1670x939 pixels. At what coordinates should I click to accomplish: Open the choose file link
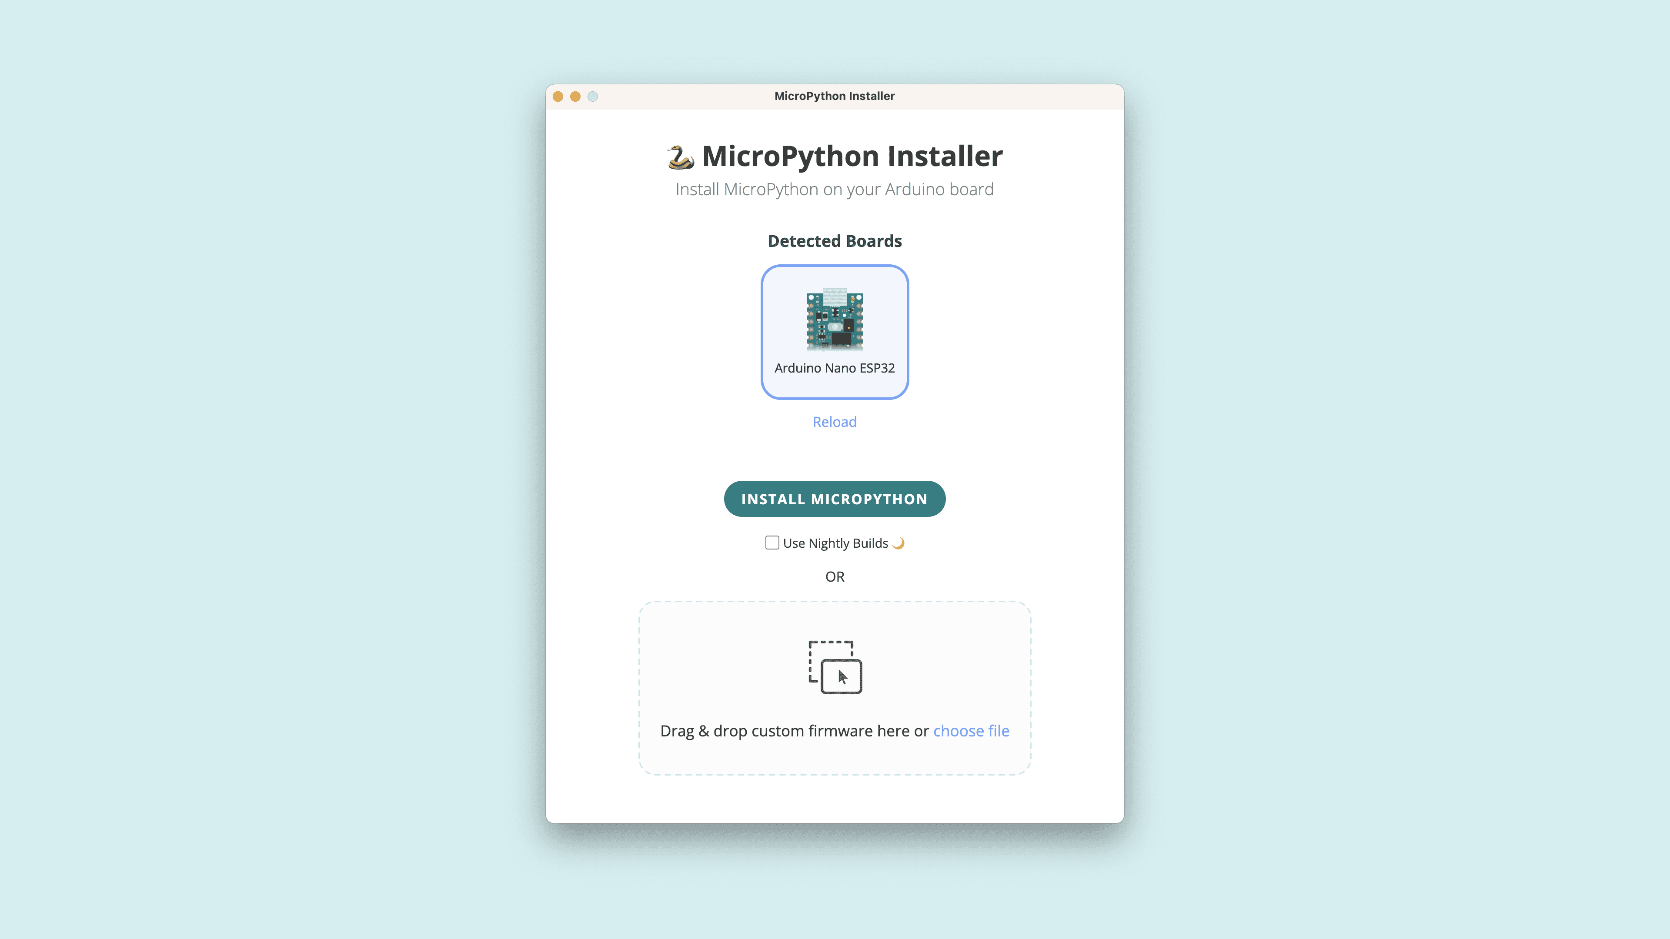971,730
